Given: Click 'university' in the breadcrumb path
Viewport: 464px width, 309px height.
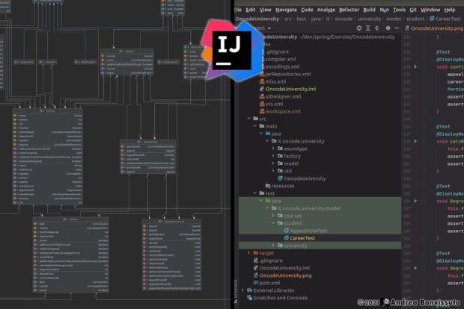Looking at the screenshot, I should (x=369, y=19).
